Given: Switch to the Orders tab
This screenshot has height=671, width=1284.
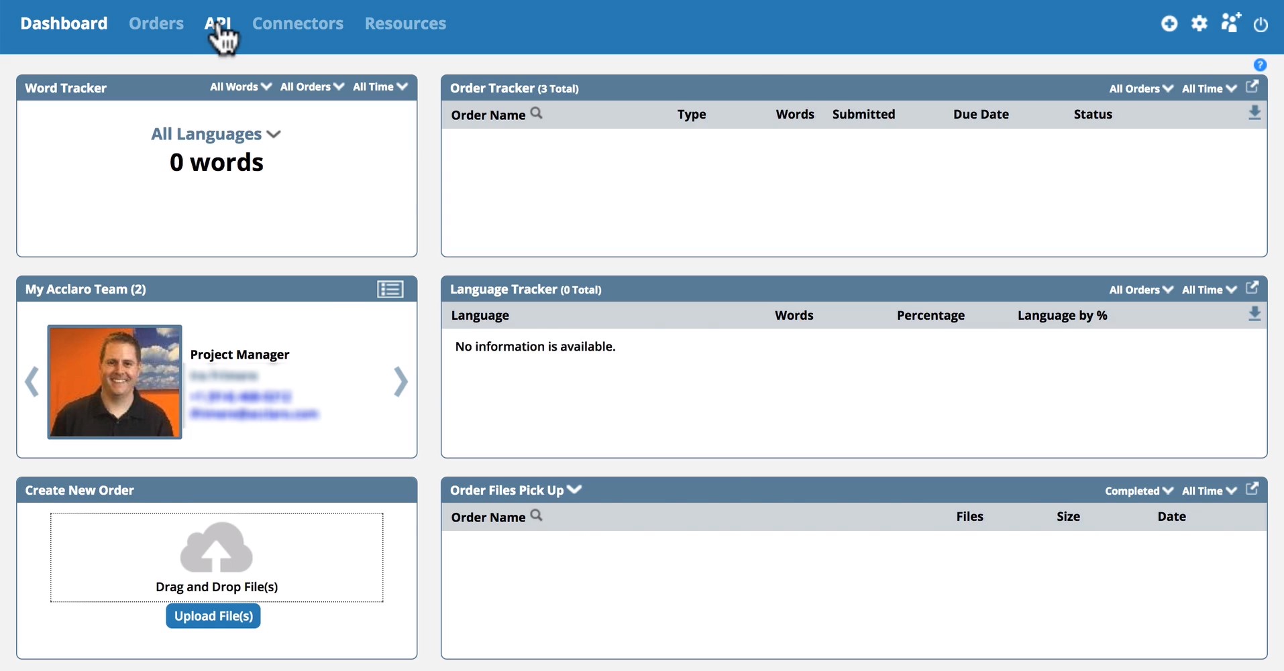Looking at the screenshot, I should click(156, 23).
